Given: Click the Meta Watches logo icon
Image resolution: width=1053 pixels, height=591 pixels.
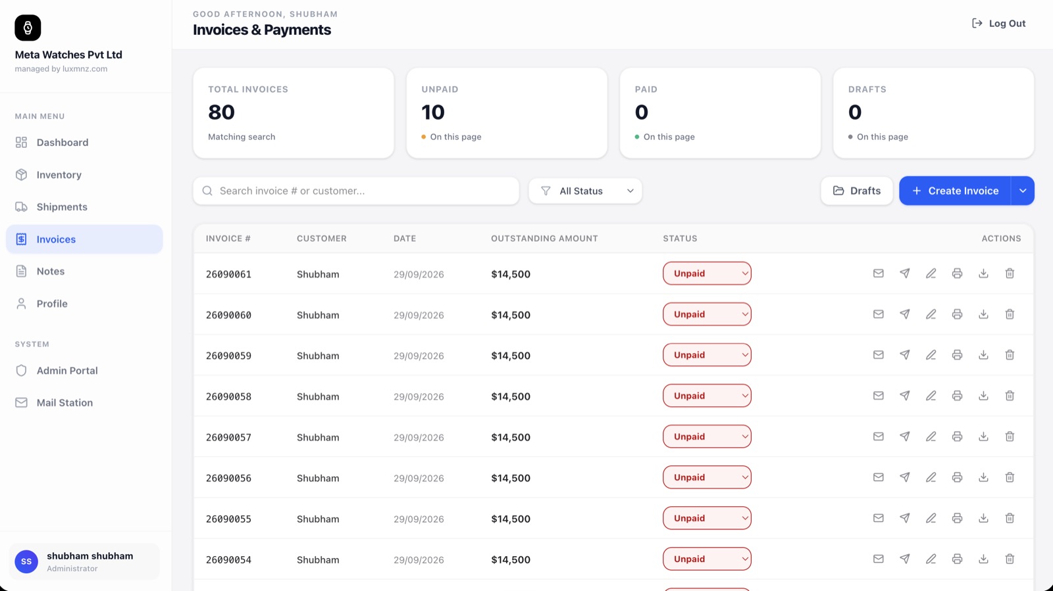Looking at the screenshot, I should click(28, 28).
